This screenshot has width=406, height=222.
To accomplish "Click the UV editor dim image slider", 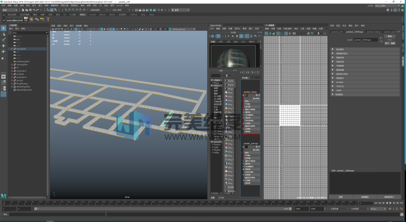I will click(318, 33).
